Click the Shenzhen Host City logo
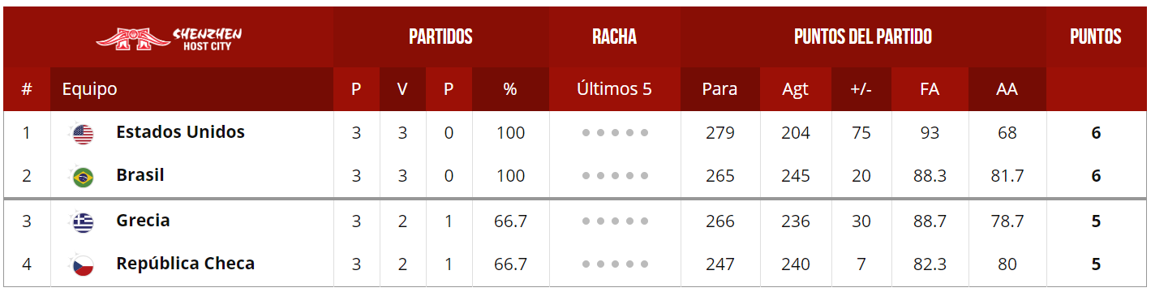This screenshot has width=1151, height=292. 169,37
